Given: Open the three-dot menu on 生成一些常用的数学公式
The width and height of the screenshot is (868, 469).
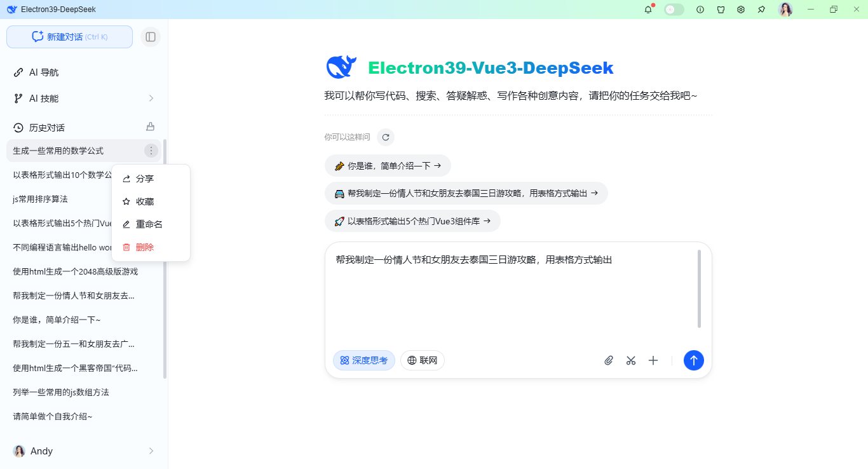Looking at the screenshot, I should pos(151,151).
